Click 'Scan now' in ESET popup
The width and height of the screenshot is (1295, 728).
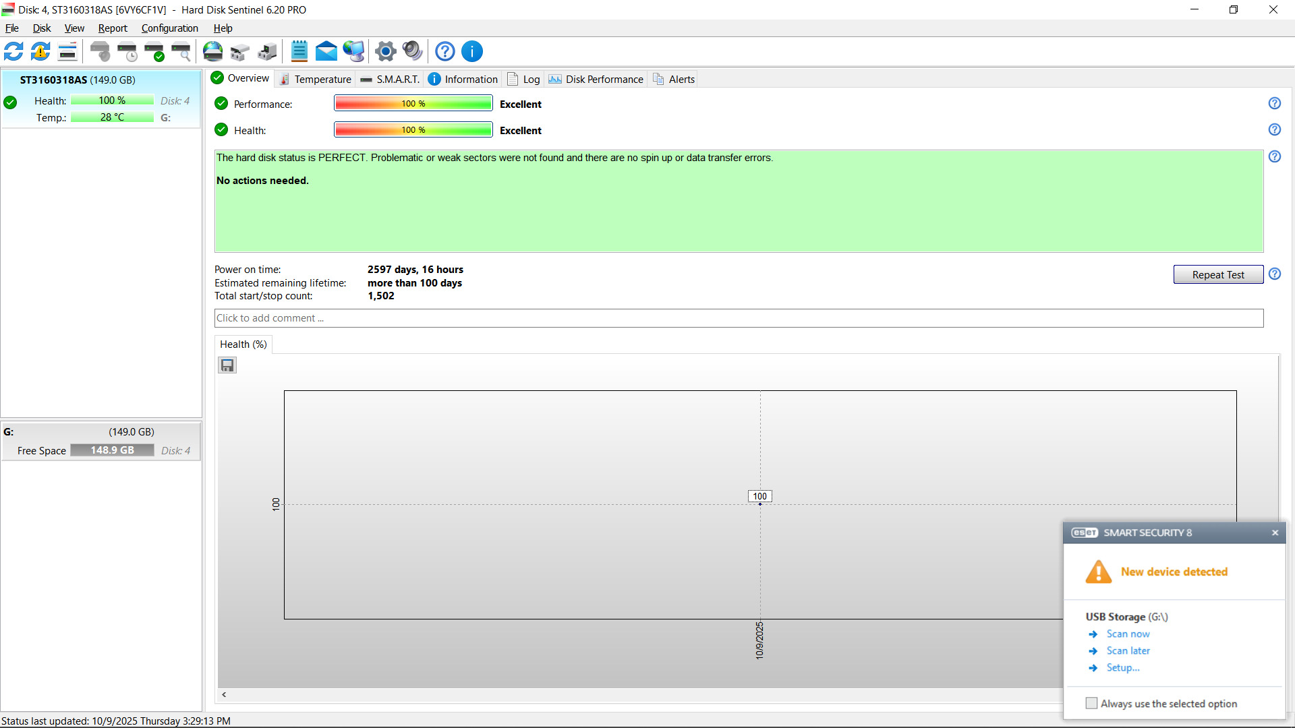pos(1128,634)
